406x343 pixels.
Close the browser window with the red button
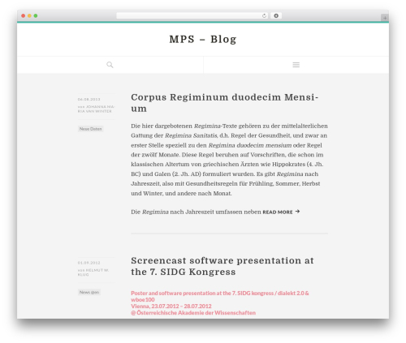[x=24, y=15]
